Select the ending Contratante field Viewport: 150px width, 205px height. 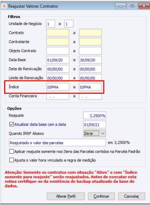coord(90,42)
